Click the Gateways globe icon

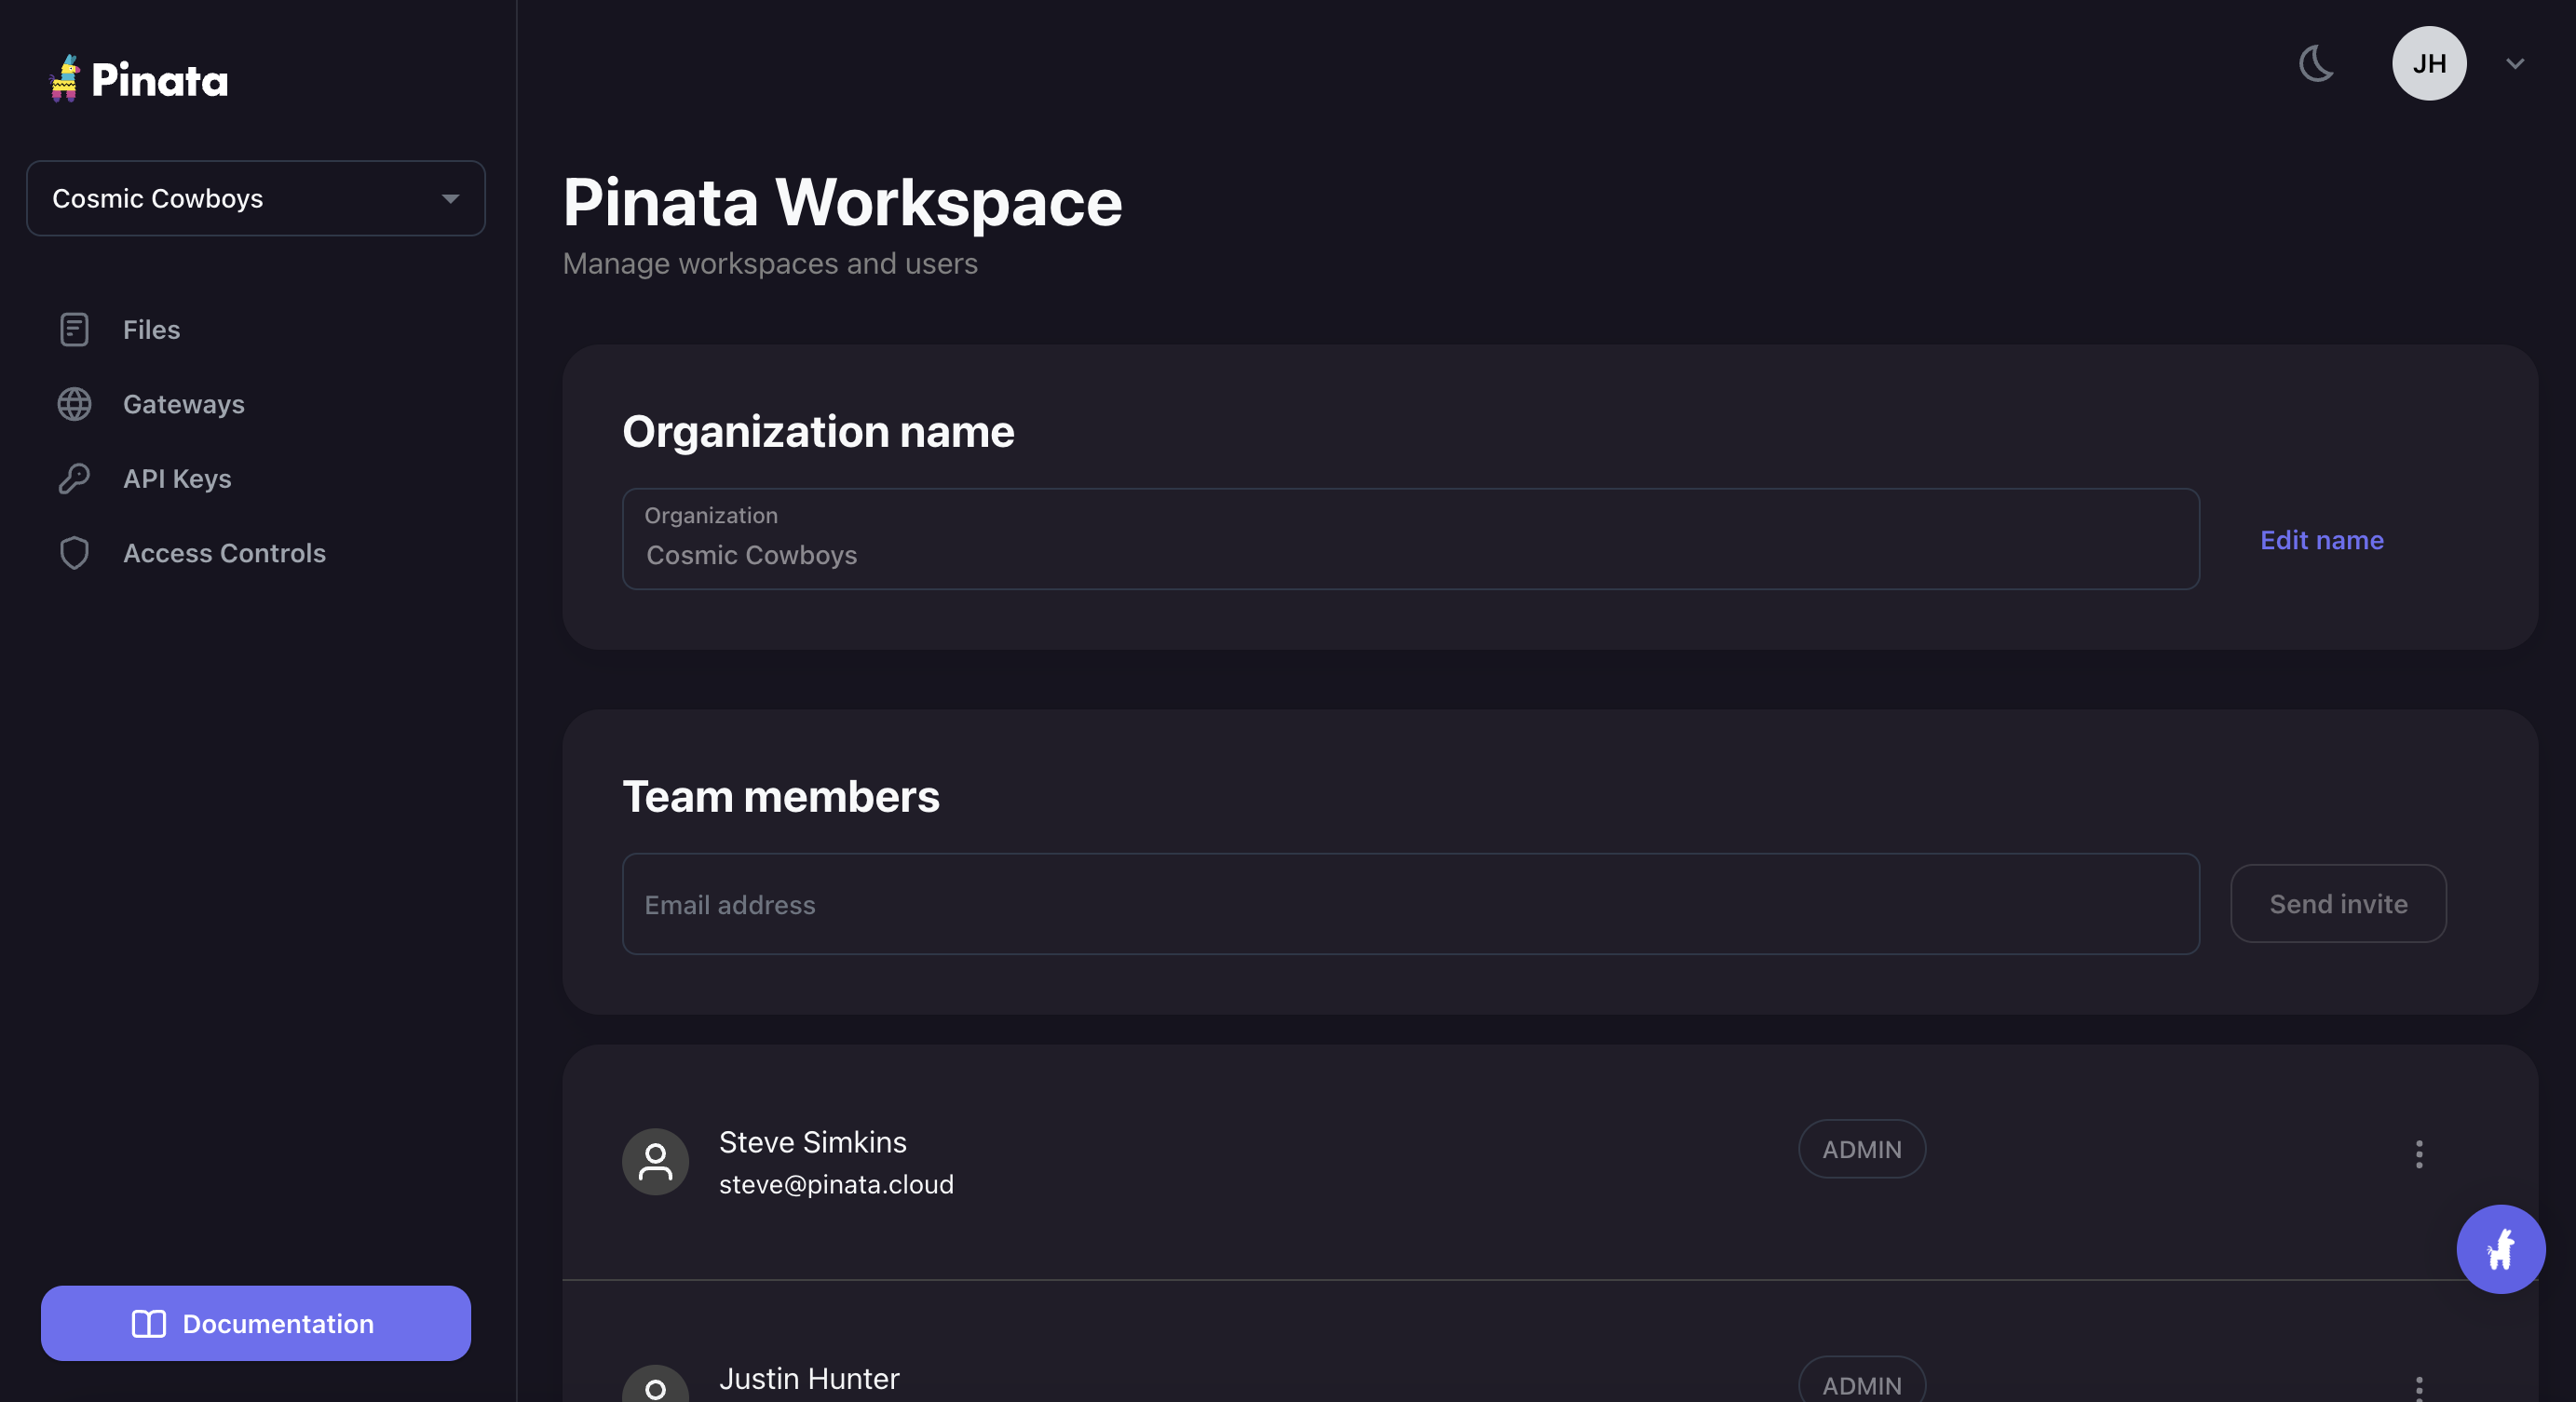[x=74, y=405]
